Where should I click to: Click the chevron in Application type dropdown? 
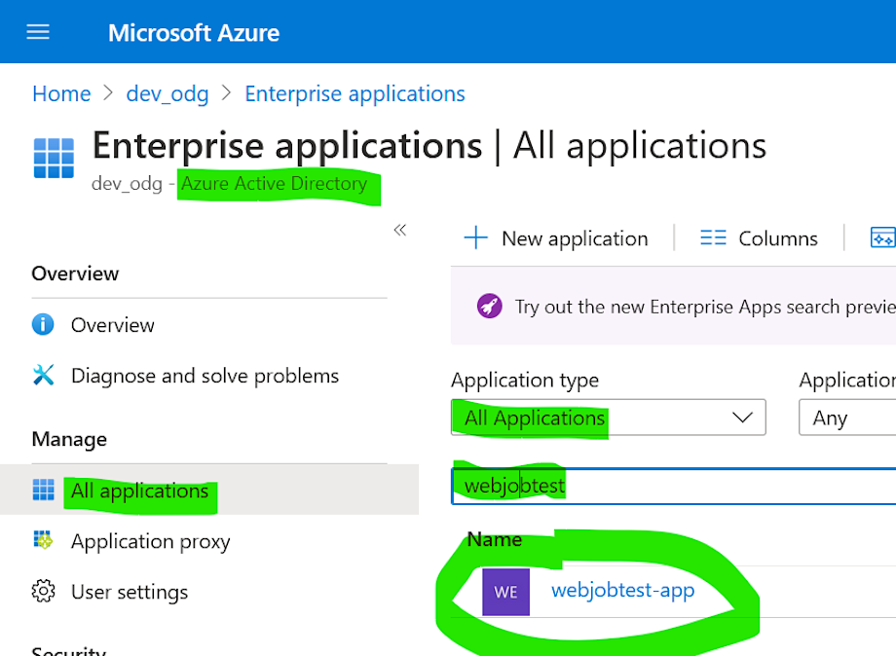click(742, 418)
